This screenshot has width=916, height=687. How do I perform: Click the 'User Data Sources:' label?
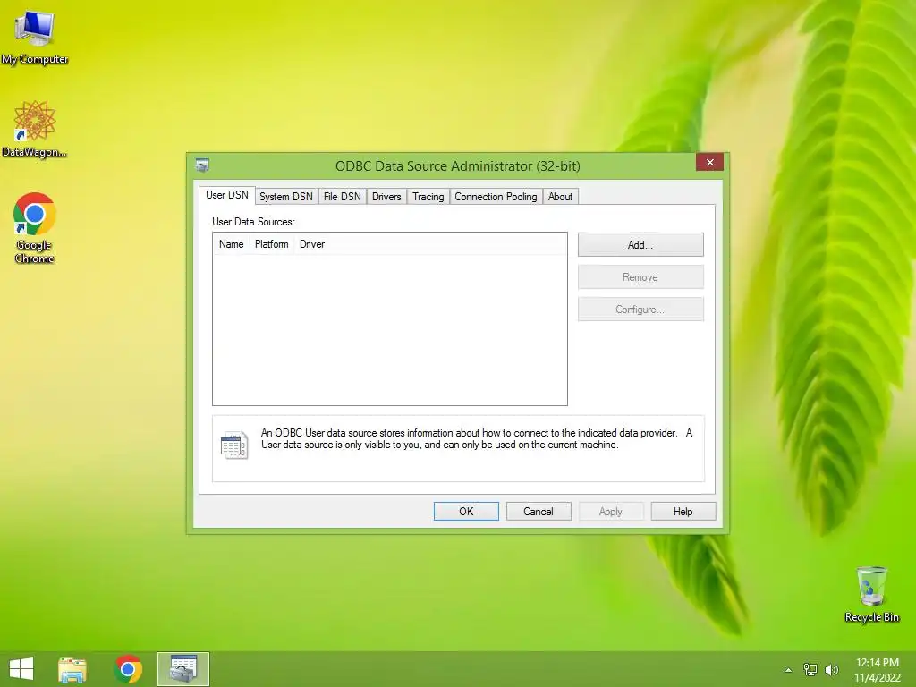pyautogui.click(x=253, y=222)
